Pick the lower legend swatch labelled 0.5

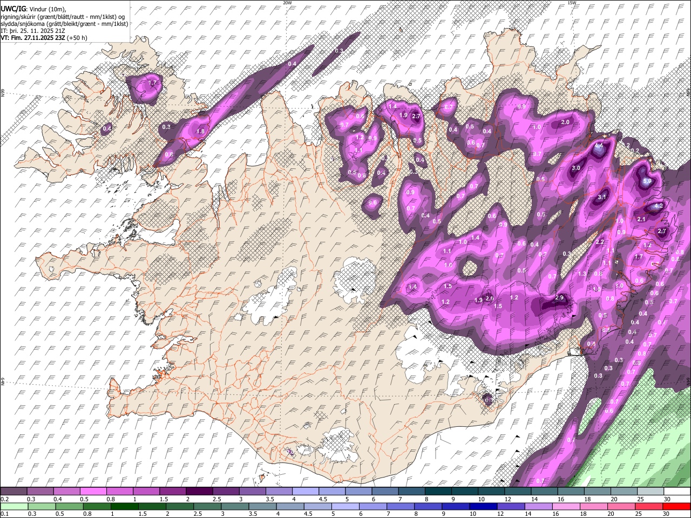click(69, 506)
